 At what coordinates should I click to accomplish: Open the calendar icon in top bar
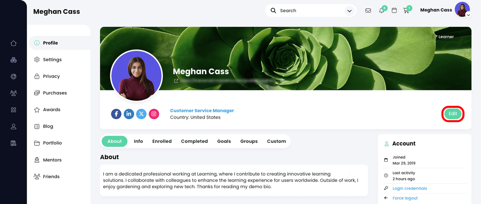[395, 10]
